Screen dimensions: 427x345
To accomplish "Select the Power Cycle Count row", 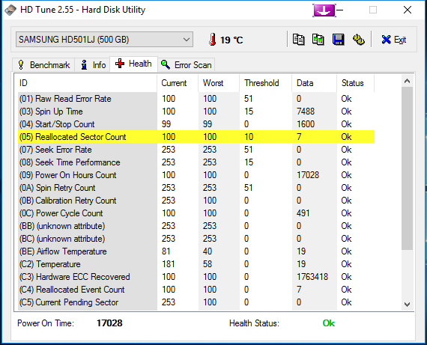I will pos(196,213).
